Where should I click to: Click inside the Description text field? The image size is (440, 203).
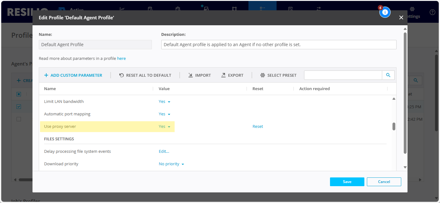(x=278, y=44)
